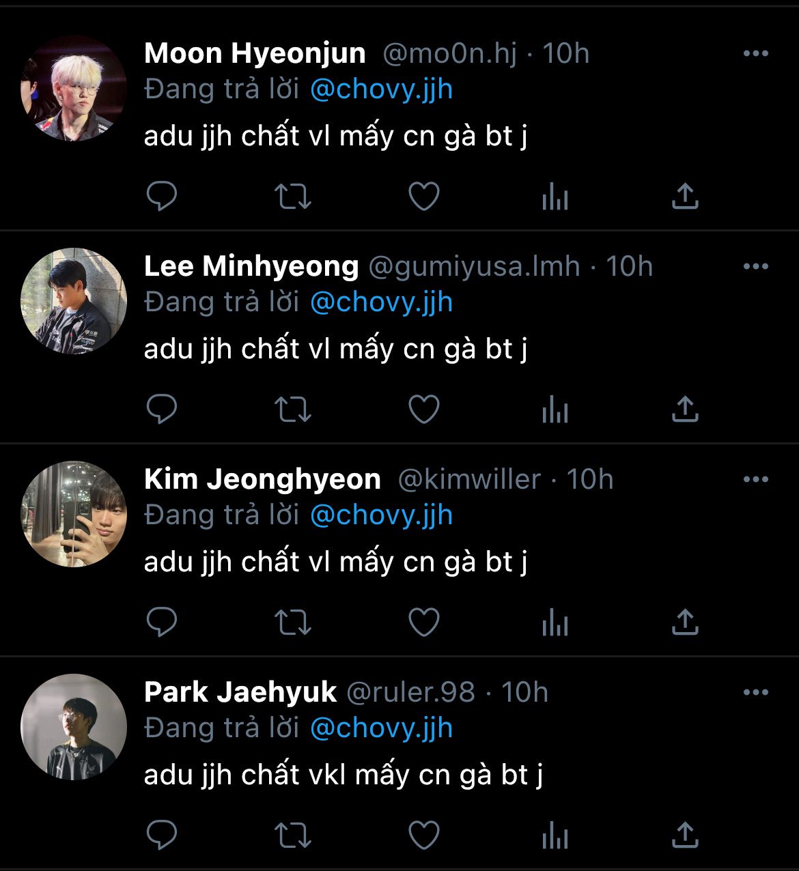Reply to Moon Hyeonjun's tweet
799x871 pixels.
[162, 197]
